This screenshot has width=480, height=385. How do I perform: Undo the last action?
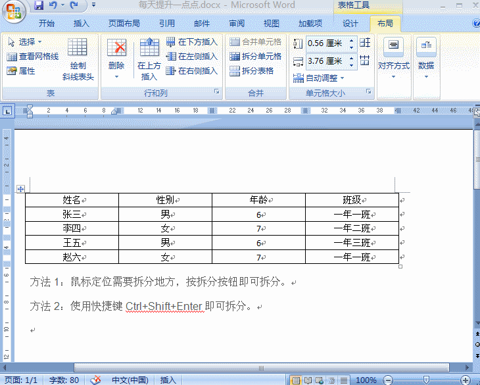pos(53,5)
